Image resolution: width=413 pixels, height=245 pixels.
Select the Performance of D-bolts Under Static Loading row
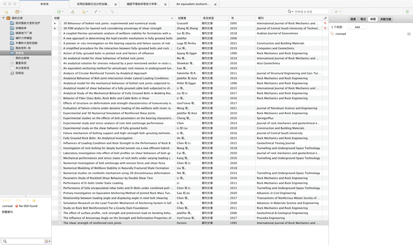click(x=190, y=183)
